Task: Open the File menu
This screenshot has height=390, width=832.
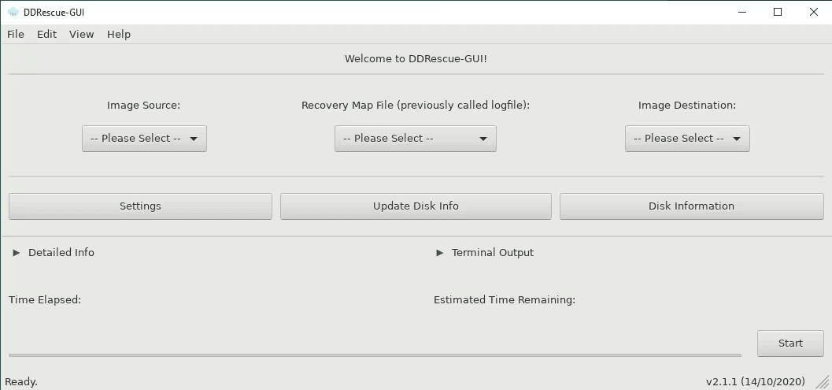Action: click(16, 34)
